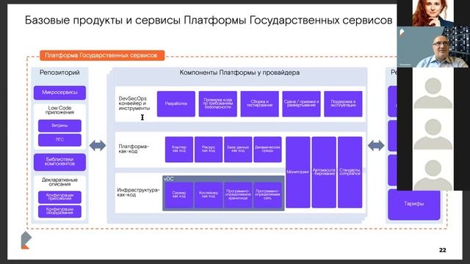The image size is (470, 264).
Task: Click 'Инфраструктура-как-код' row label
Action: point(138,192)
